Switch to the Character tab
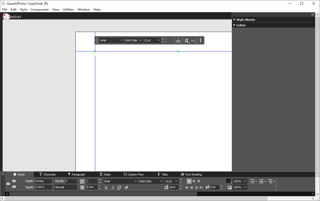 (48, 174)
